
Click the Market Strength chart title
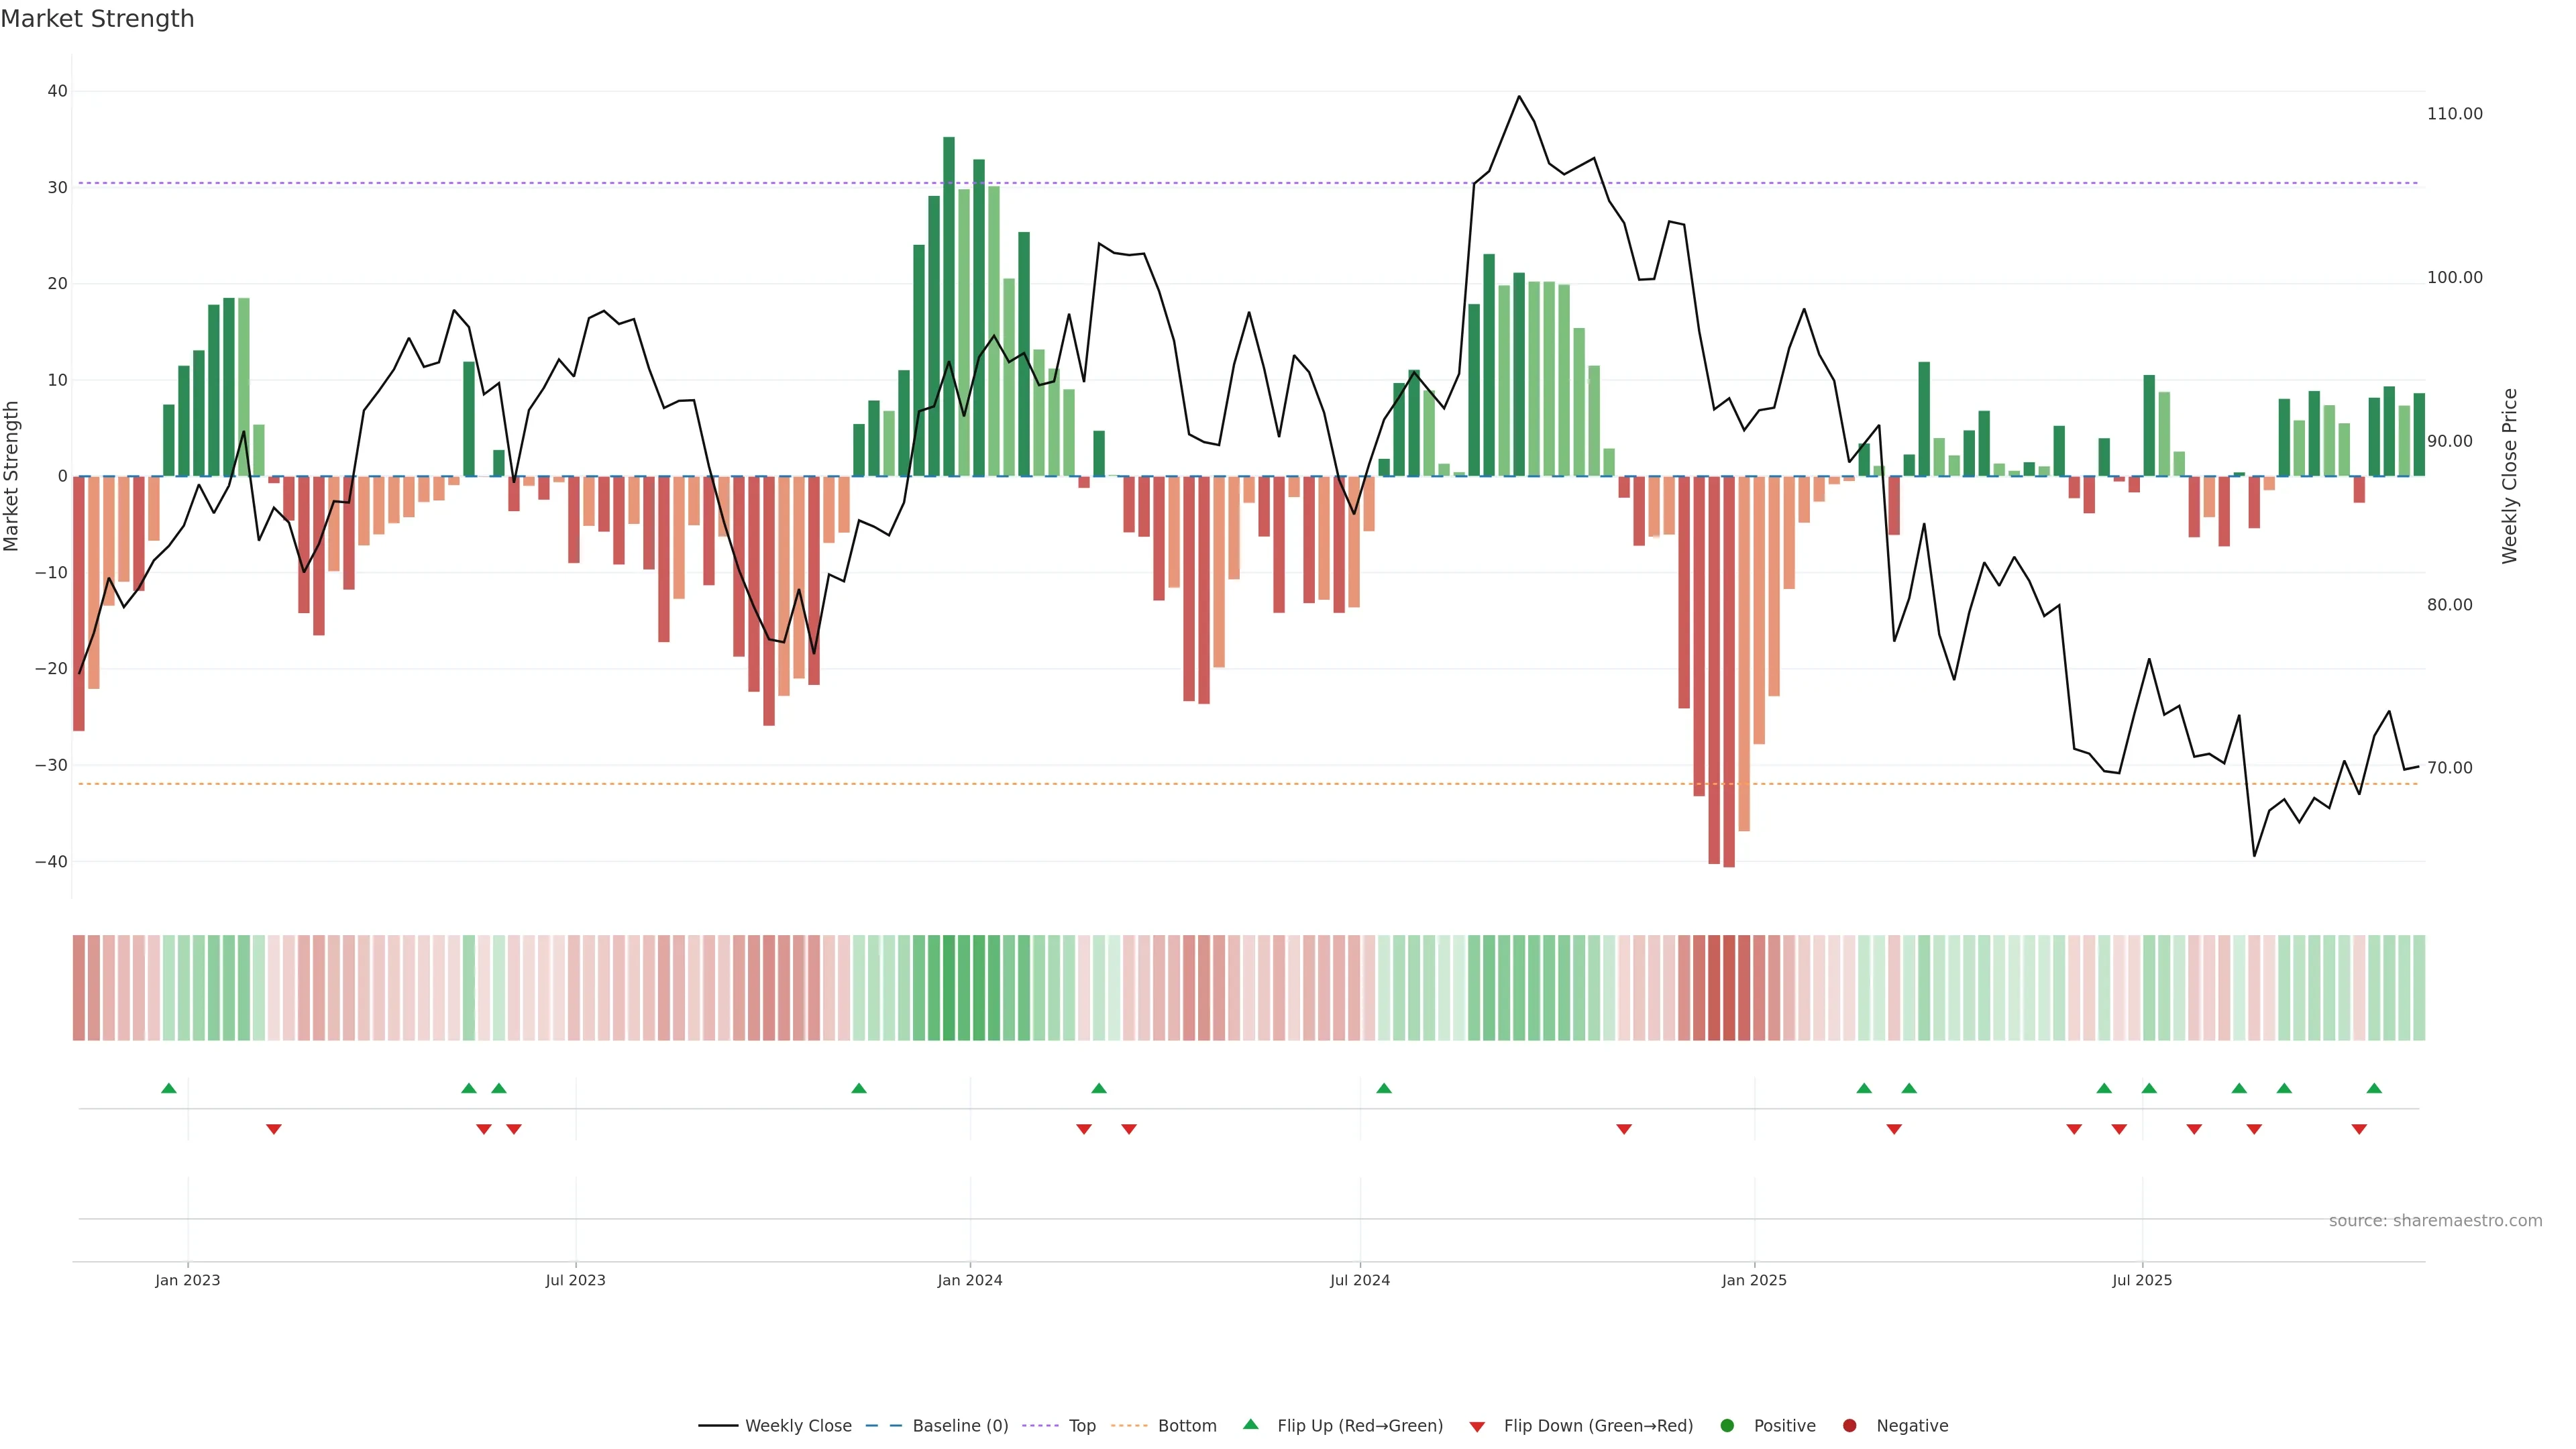(x=97, y=19)
